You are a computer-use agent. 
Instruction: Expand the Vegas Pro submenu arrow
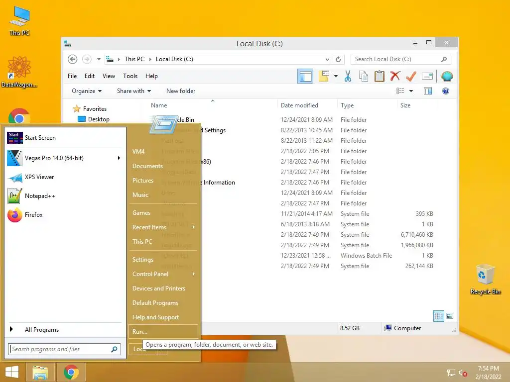(119, 158)
